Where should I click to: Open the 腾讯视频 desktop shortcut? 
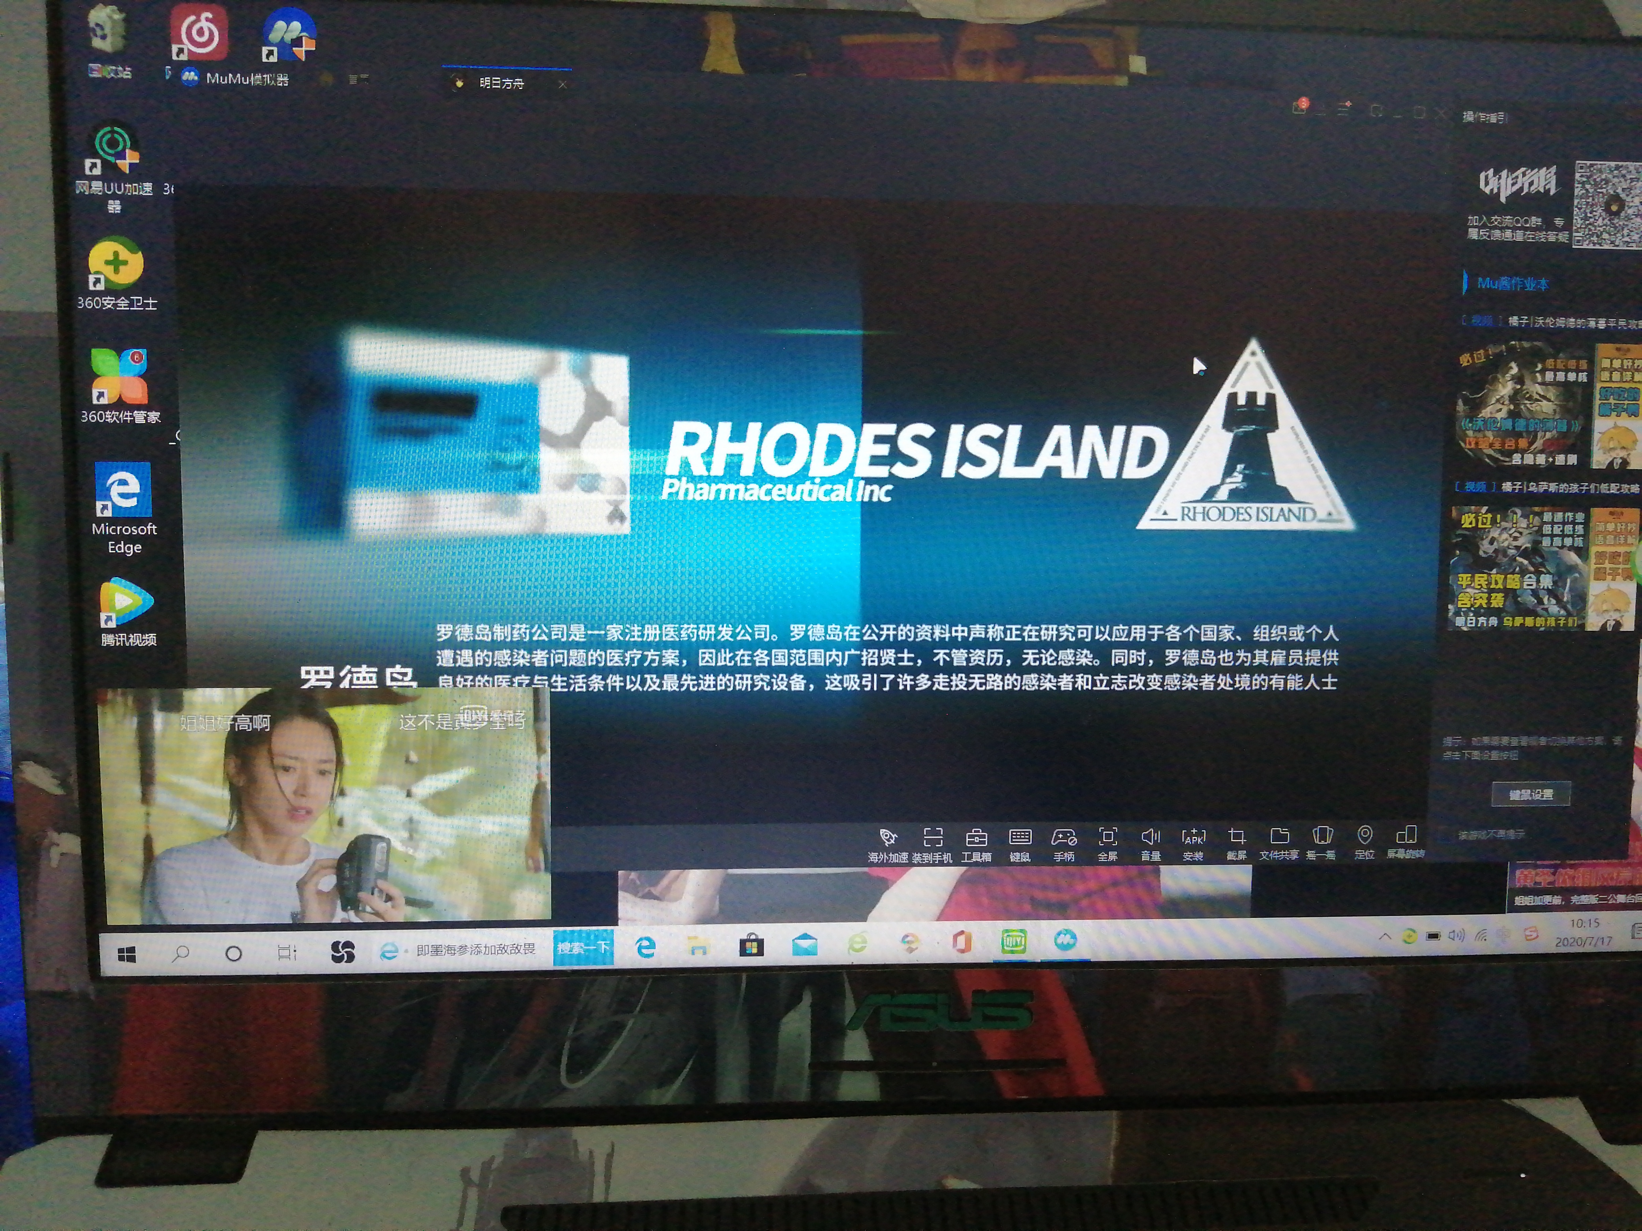pyautogui.click(x=127, y=612)
